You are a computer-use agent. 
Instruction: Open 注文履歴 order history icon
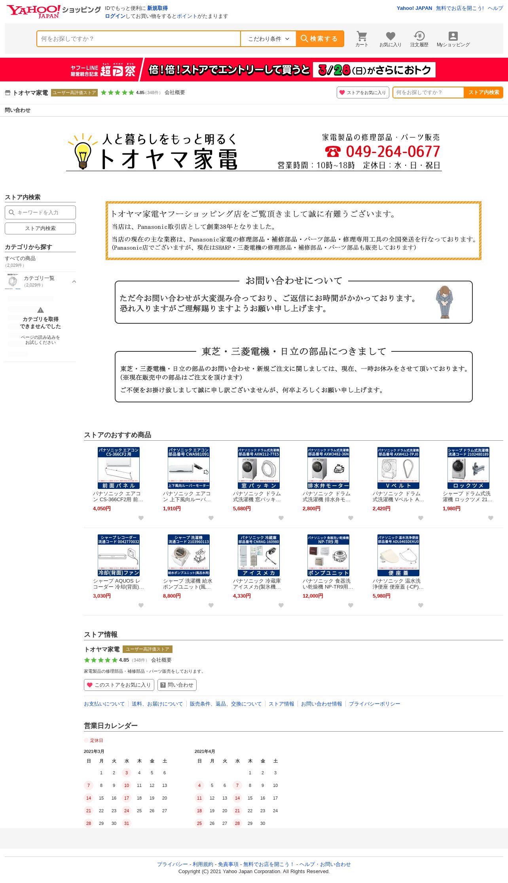point(419,39)
